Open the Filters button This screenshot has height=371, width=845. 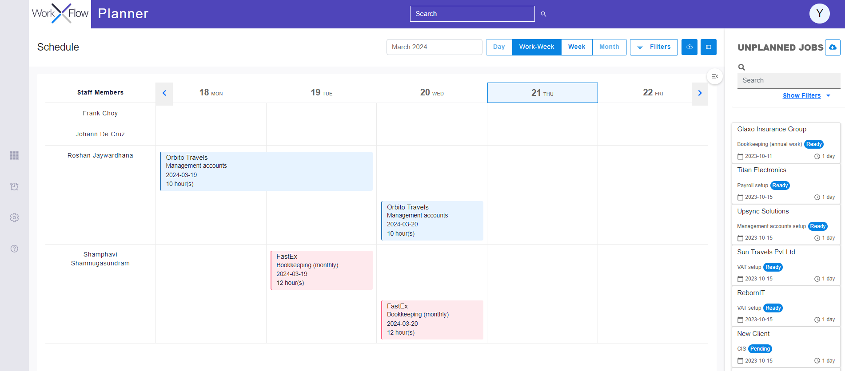654,47
